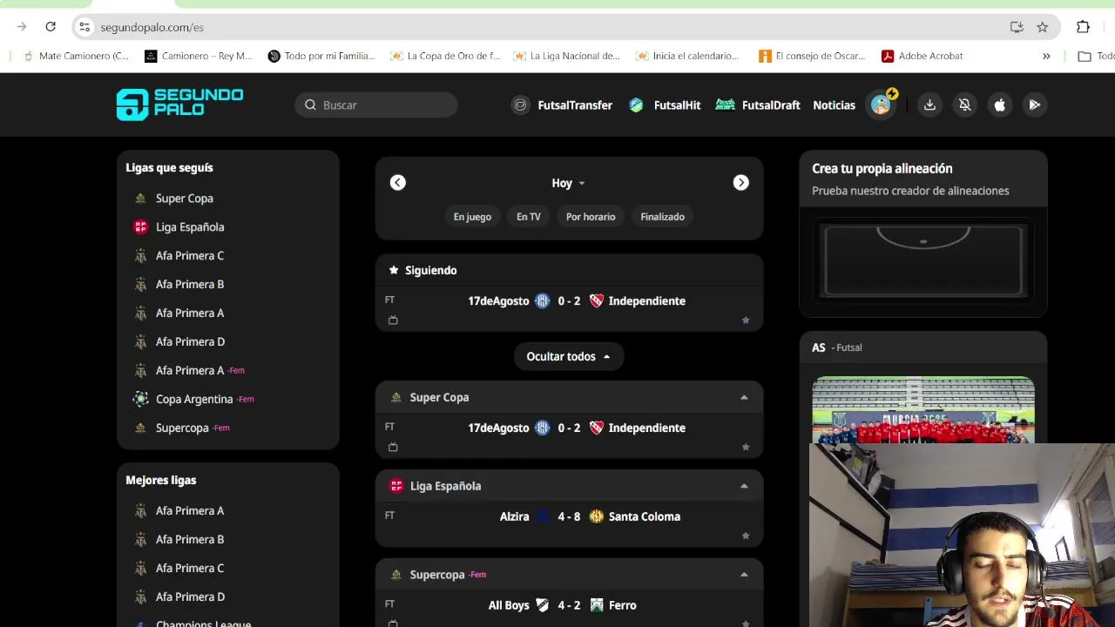Click TV icon under Siguiendo match

(393, 320)
